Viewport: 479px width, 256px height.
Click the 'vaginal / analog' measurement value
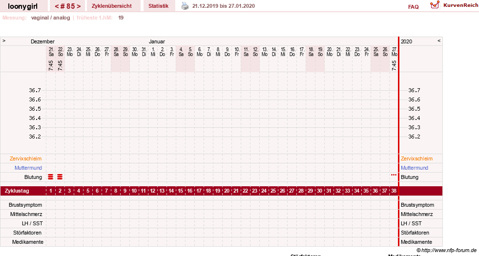click(50, 18)
